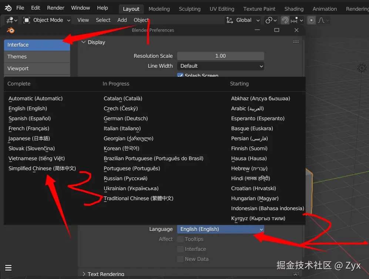This screenshot has height=279, width=369.
Task: Switch to the UV Editing workspace tab
Action: tap(222, 9)
